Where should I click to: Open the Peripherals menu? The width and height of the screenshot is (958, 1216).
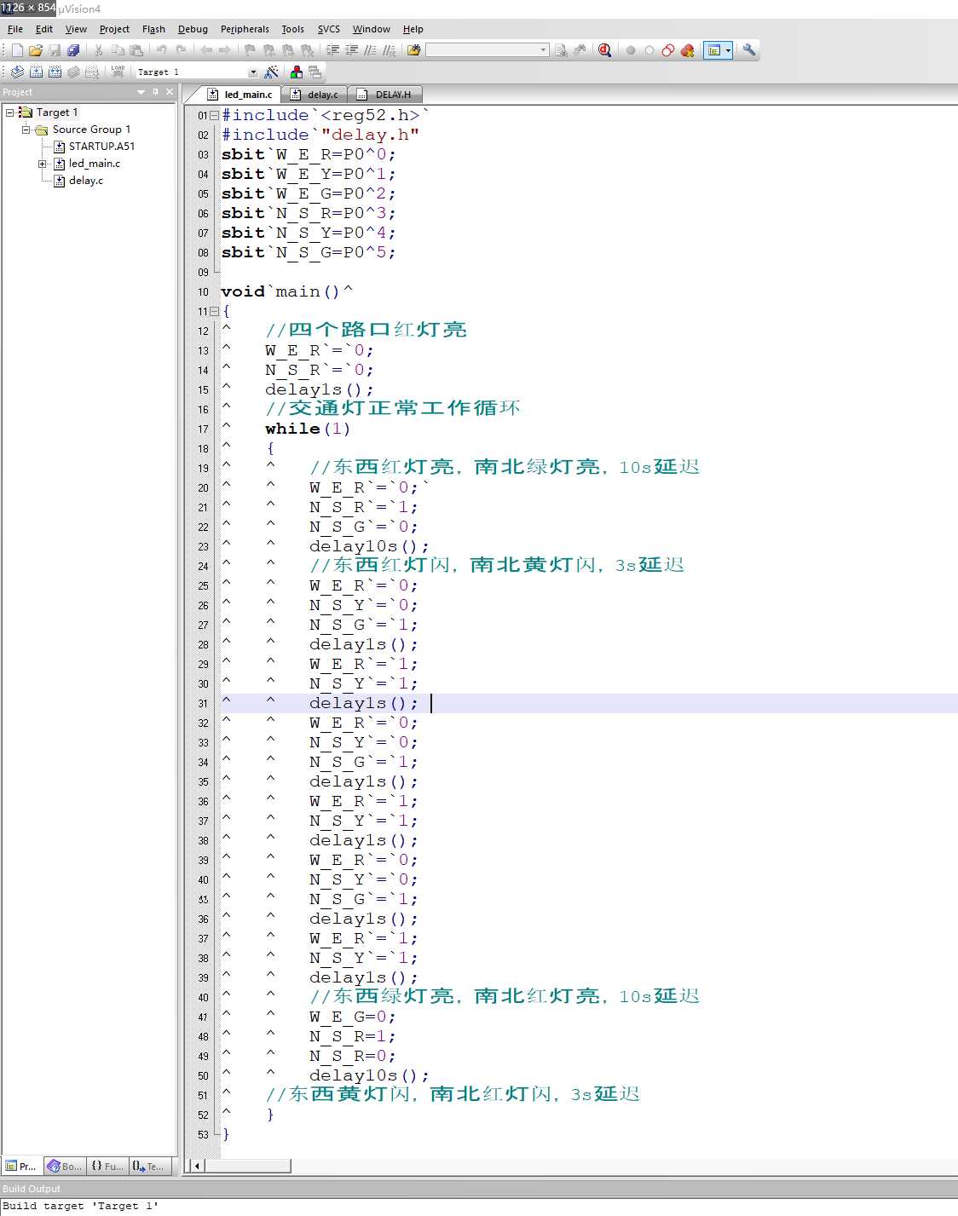[x=245, y=29]
